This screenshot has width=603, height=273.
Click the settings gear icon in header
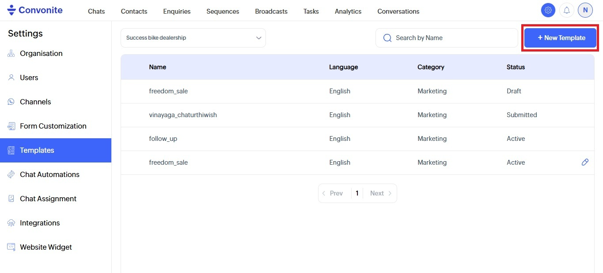click(548, 10)
